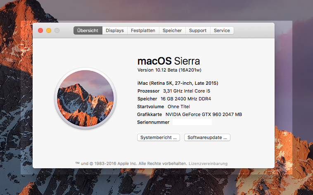The height and width of the screenshot is (195, 313).
Task: Click startup volume value Ohne Titel
Action: (x=179, y=107)
